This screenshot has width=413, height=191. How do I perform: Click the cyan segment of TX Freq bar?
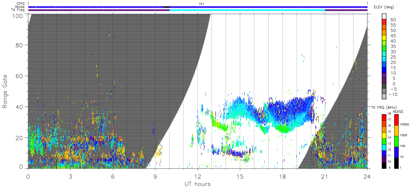click(247, 10)
